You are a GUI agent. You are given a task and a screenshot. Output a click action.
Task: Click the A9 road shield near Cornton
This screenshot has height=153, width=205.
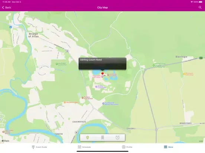click(x=77, y=132)
